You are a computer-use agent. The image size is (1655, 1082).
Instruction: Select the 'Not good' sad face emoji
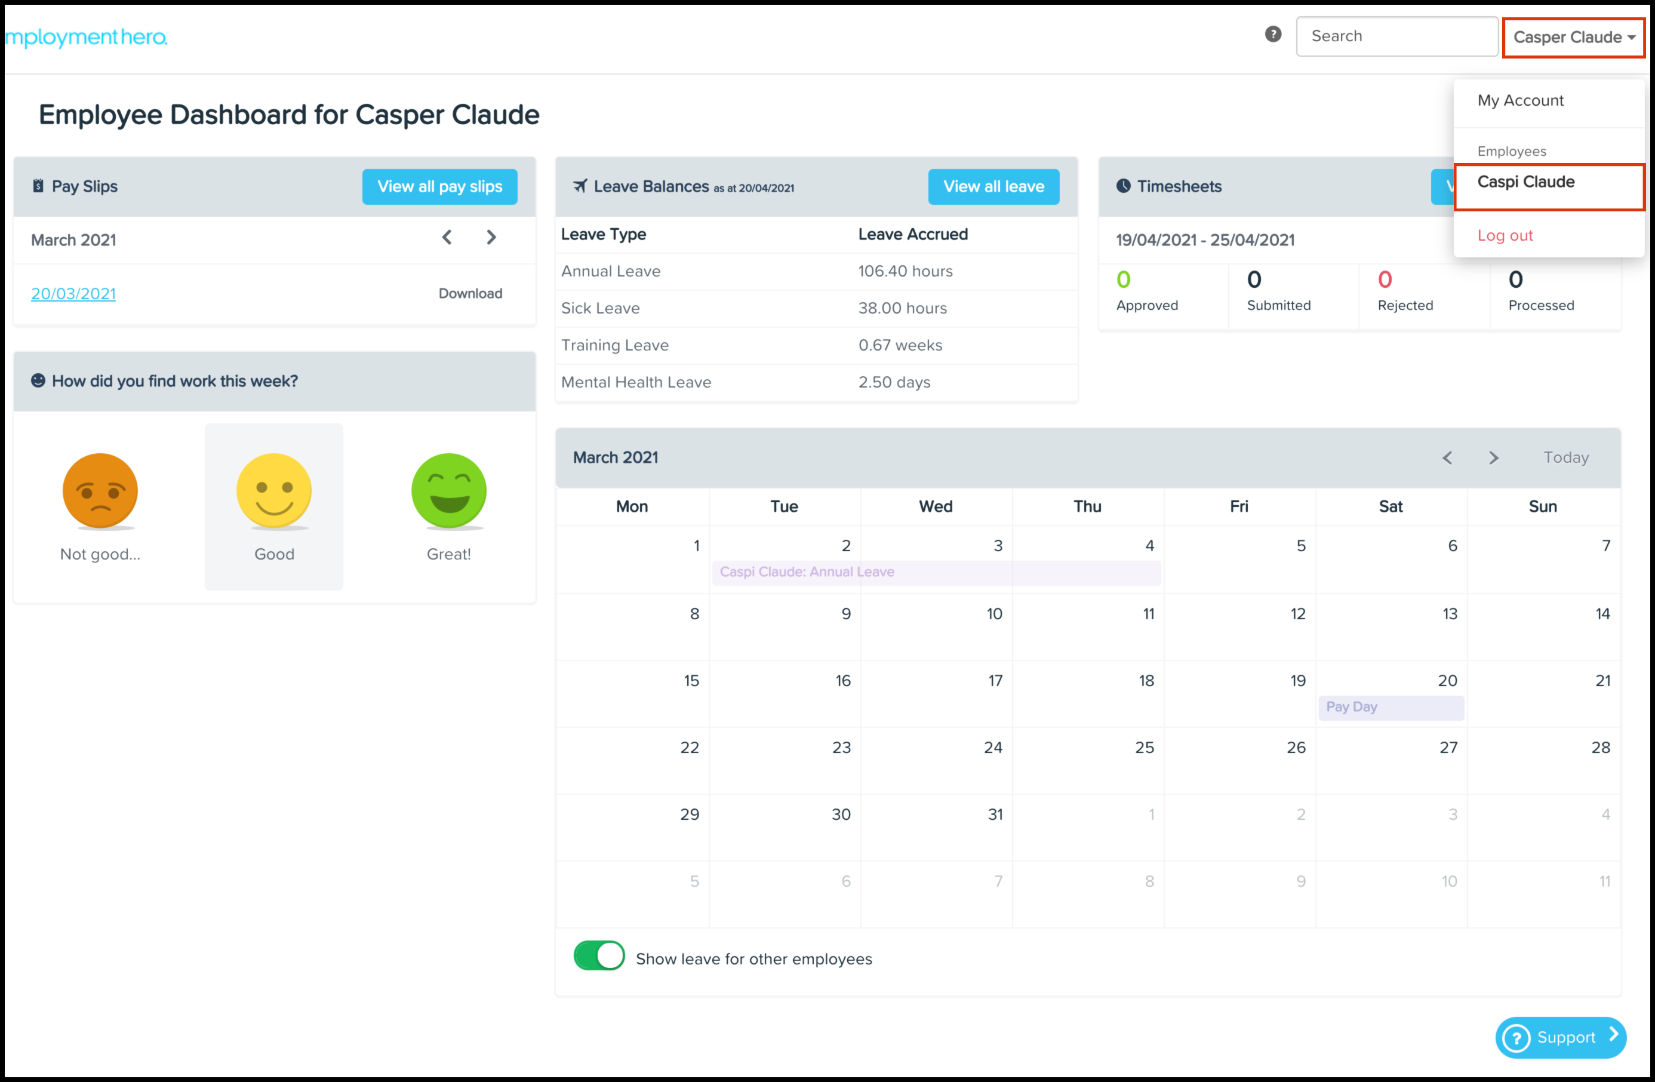coord(100,491)
